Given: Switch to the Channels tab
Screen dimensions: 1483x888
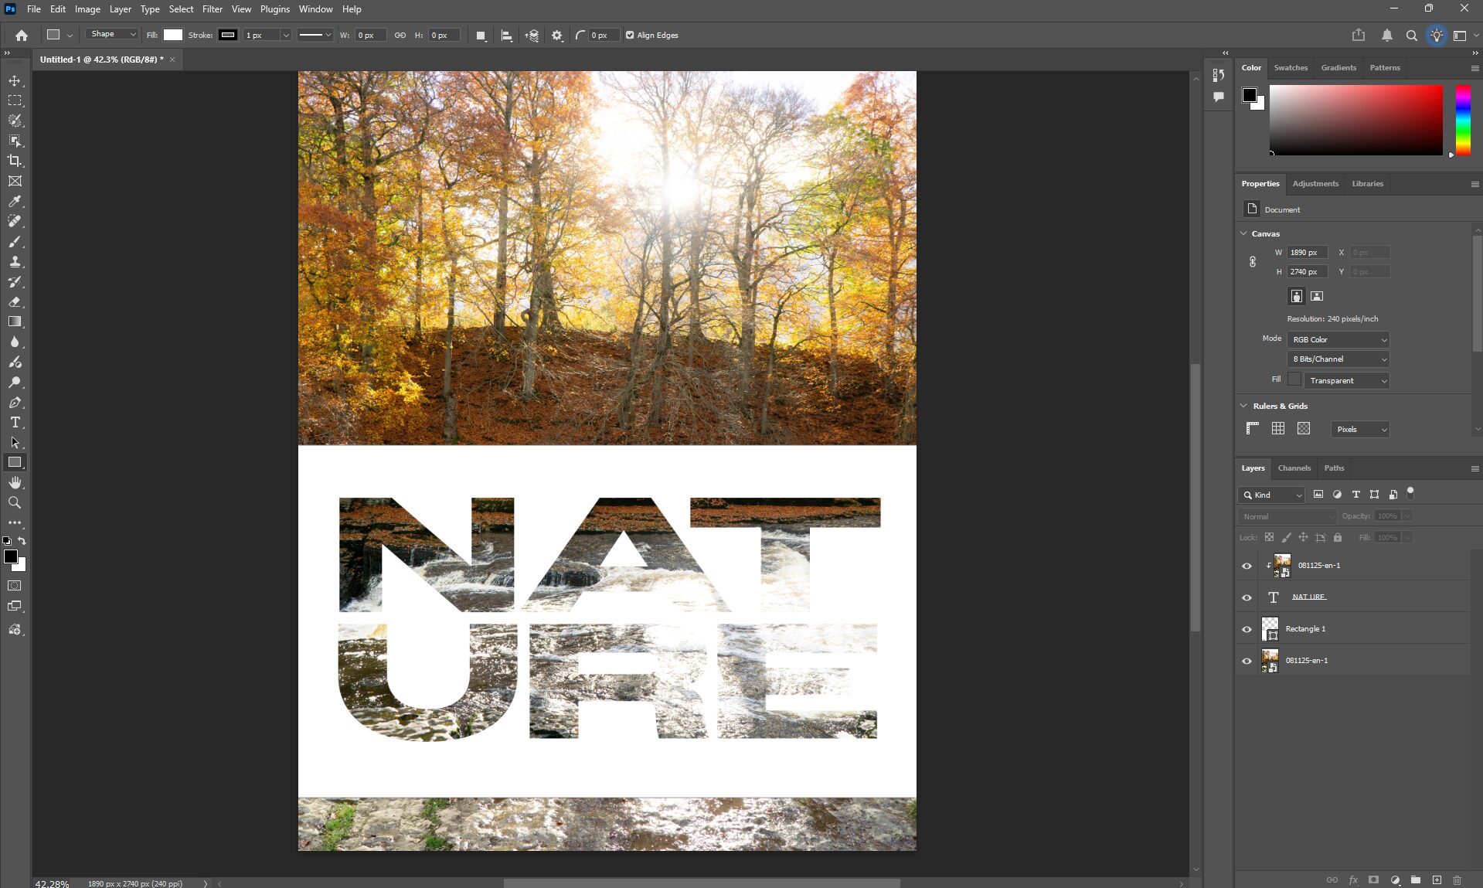Looking at the screenshot, I should (1294, 468).
